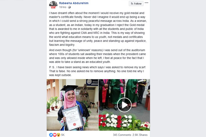
Task: Click the RSS-style icon on the Follow button
Action: [132, 4]
